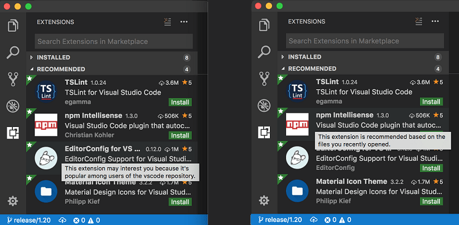Image resolution: width=459 pixels, height=225 pixels.
Task: Open Source Control icon in left window
Action: click(13, 79)
